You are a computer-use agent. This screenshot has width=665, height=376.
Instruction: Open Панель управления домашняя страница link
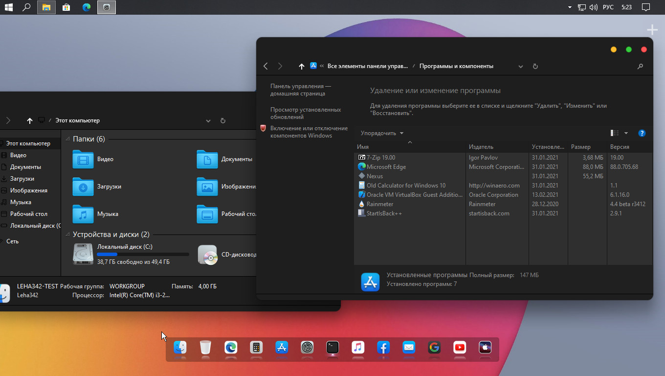[x=301, y=90]
